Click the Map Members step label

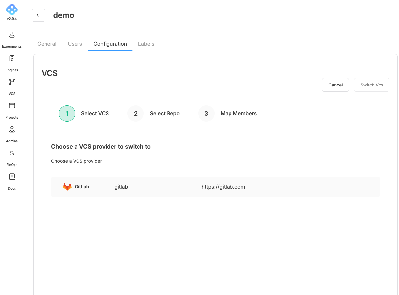(238, 113)
